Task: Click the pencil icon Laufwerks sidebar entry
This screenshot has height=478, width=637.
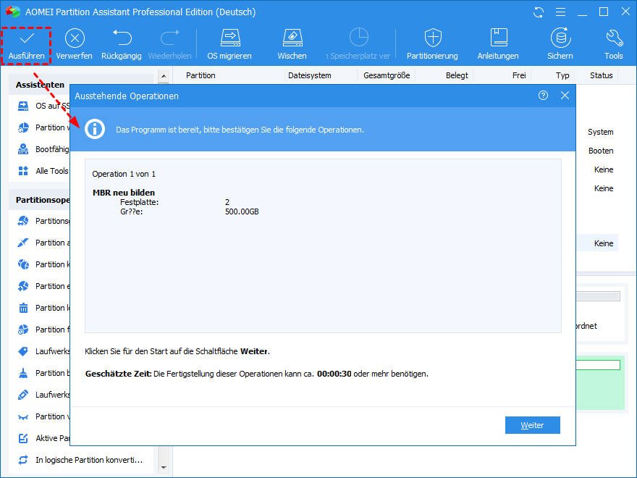Action: coord(23,395)
